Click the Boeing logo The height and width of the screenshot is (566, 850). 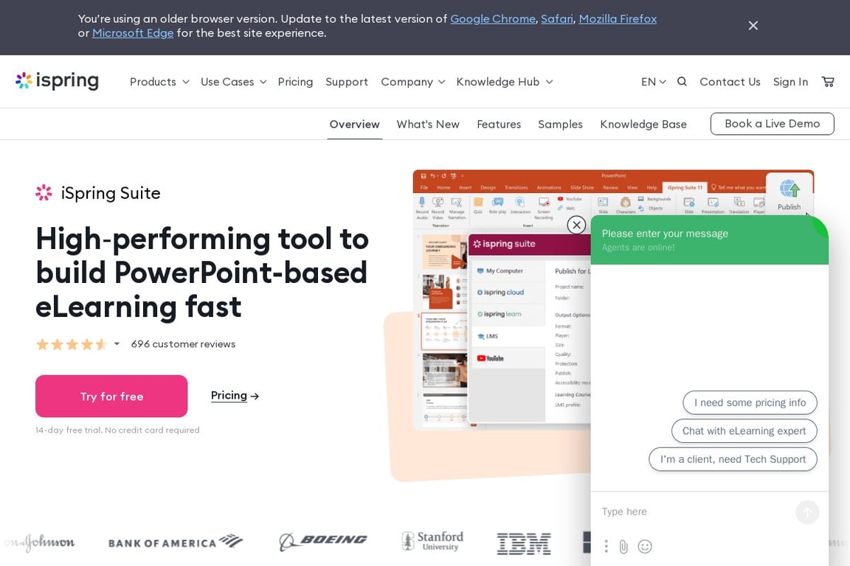(322, 540)
